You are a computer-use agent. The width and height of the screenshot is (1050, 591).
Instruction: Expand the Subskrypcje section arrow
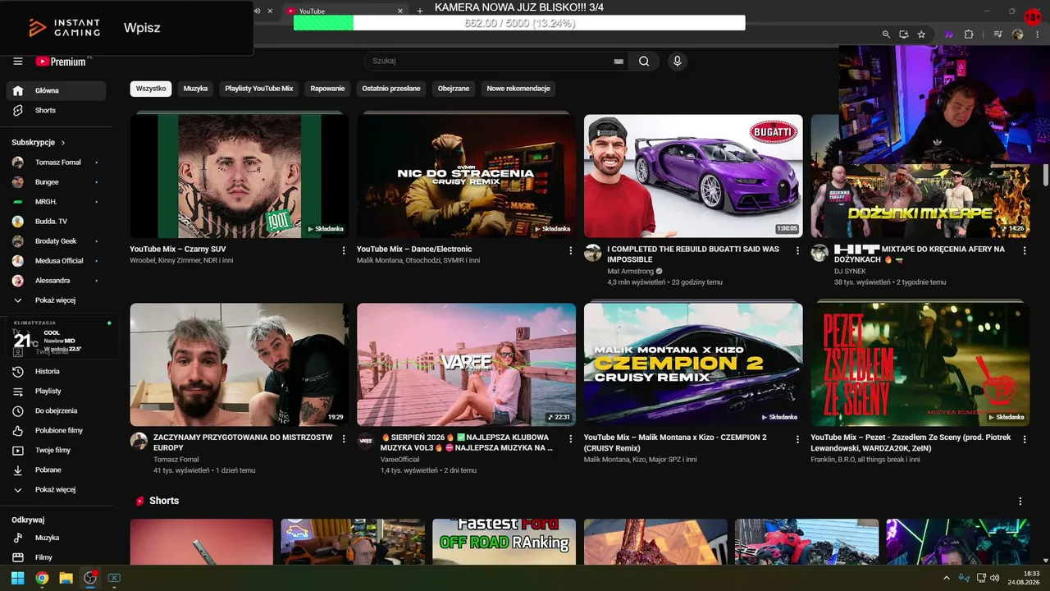[x=63, y=143]
